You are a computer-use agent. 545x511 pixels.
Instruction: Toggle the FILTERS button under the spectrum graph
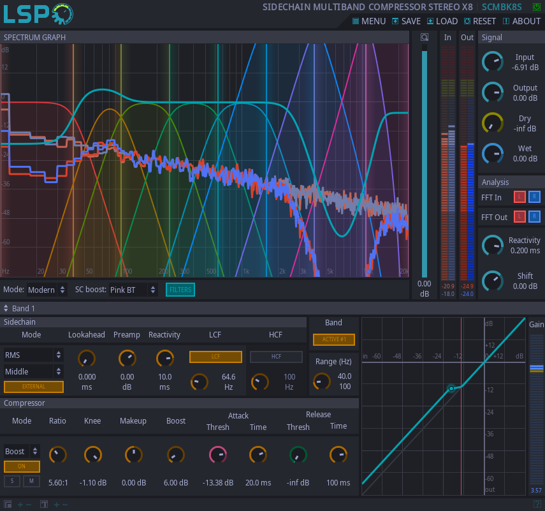point(180,290)
